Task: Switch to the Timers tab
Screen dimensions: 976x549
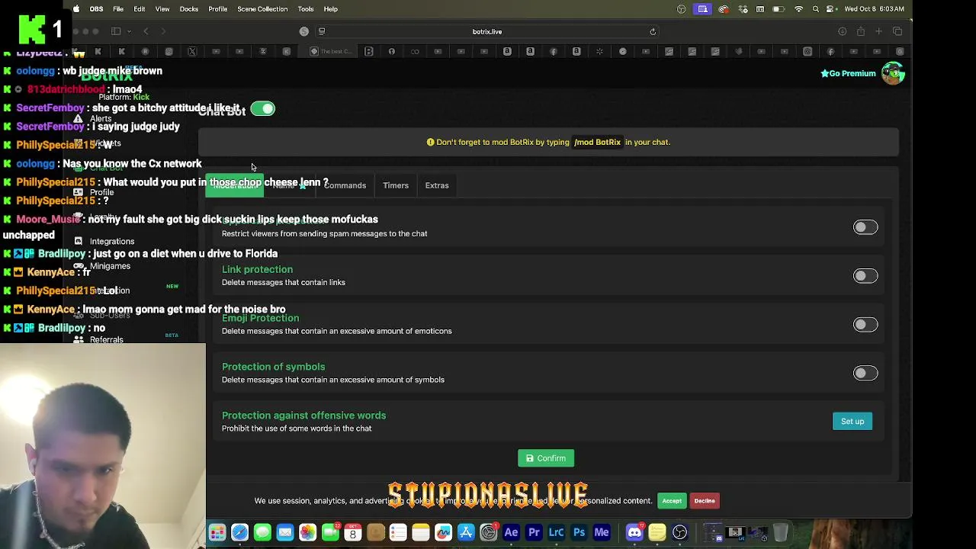Action: (x=396, y=185)
